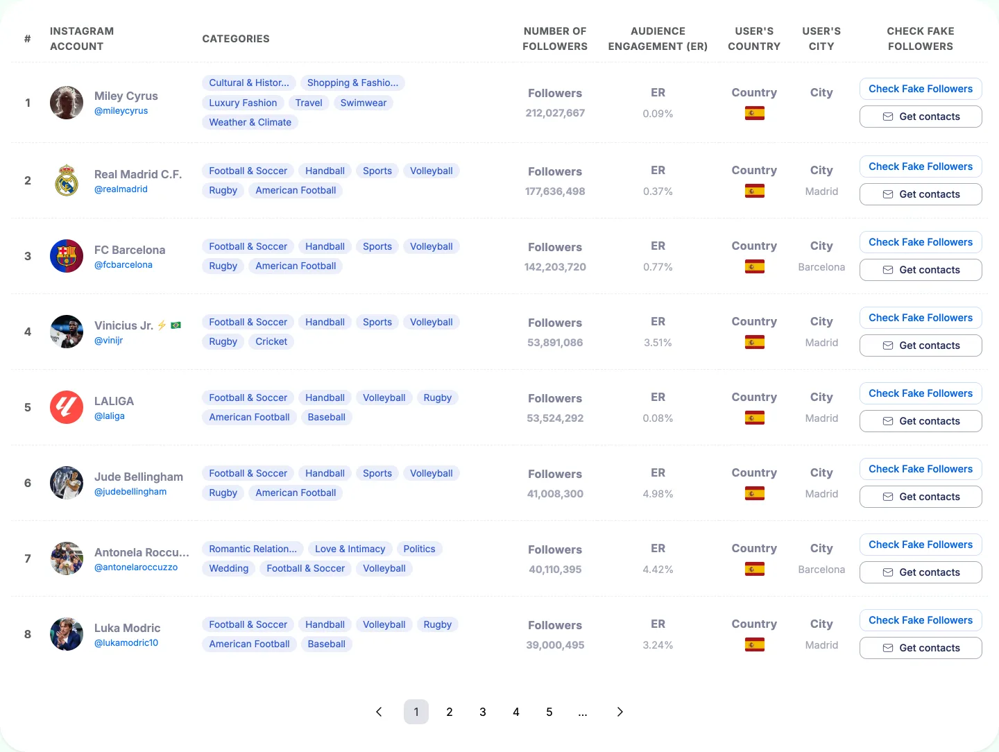999x752 pixels.
Task: Open @mileycyrus handle link
Action: click(121, 111)
